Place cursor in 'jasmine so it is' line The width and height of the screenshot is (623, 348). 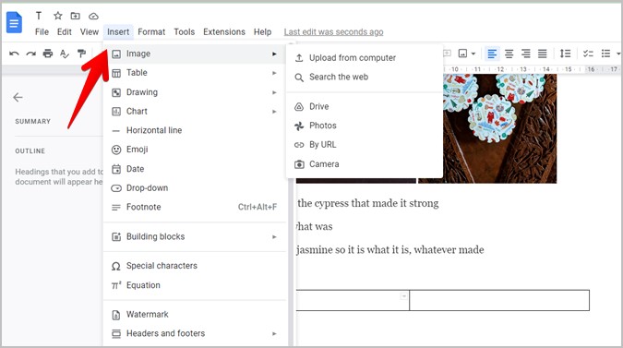click(x=390, y=250)
